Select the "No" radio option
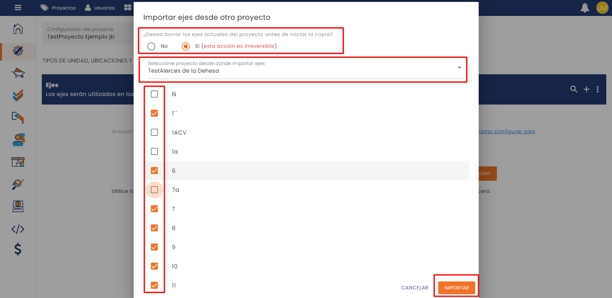The height and width of the screenshot is (298, 612). pyautogui.click(x=151, y=46)
